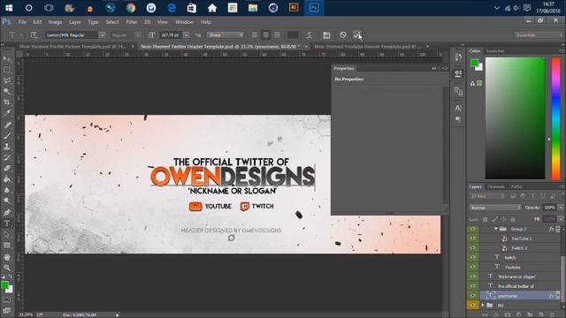Hide the Youtube text layer
566x318 pixels.
pyautogui.click(x=473, y=267)
